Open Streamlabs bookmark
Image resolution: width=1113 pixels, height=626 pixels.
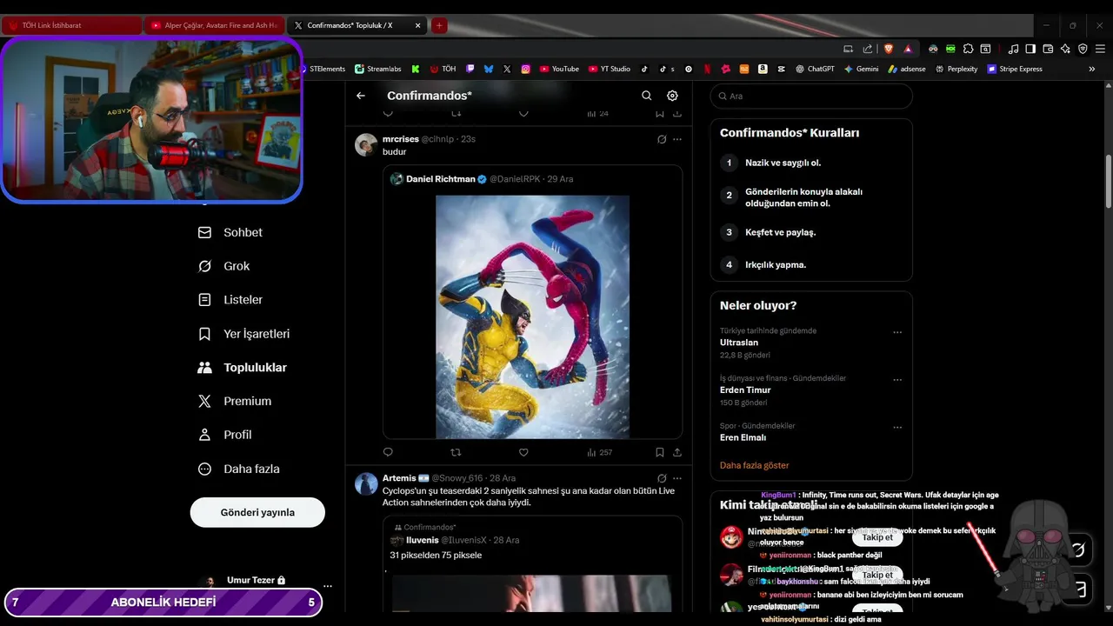click(x=378, y=69)
